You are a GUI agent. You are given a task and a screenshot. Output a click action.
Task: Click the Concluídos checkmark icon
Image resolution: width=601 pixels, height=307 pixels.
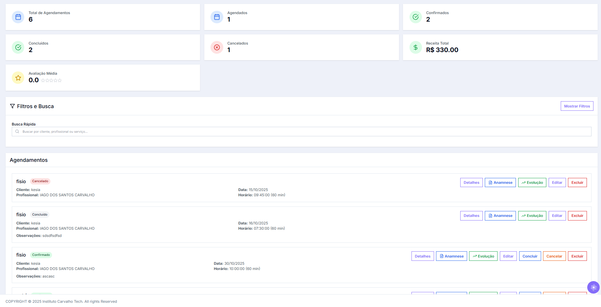18,48
